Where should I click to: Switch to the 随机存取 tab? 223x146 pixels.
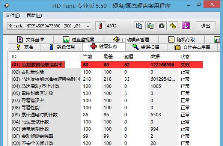[x=182, y=39]
